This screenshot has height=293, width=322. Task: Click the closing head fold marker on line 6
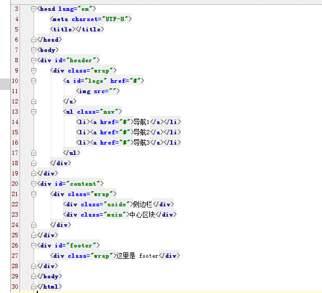[x=34, y=40]
